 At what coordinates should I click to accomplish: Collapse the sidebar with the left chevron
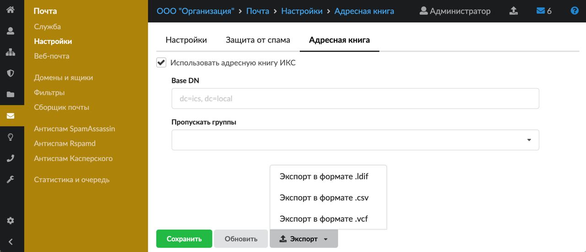(x=10, y=242)
